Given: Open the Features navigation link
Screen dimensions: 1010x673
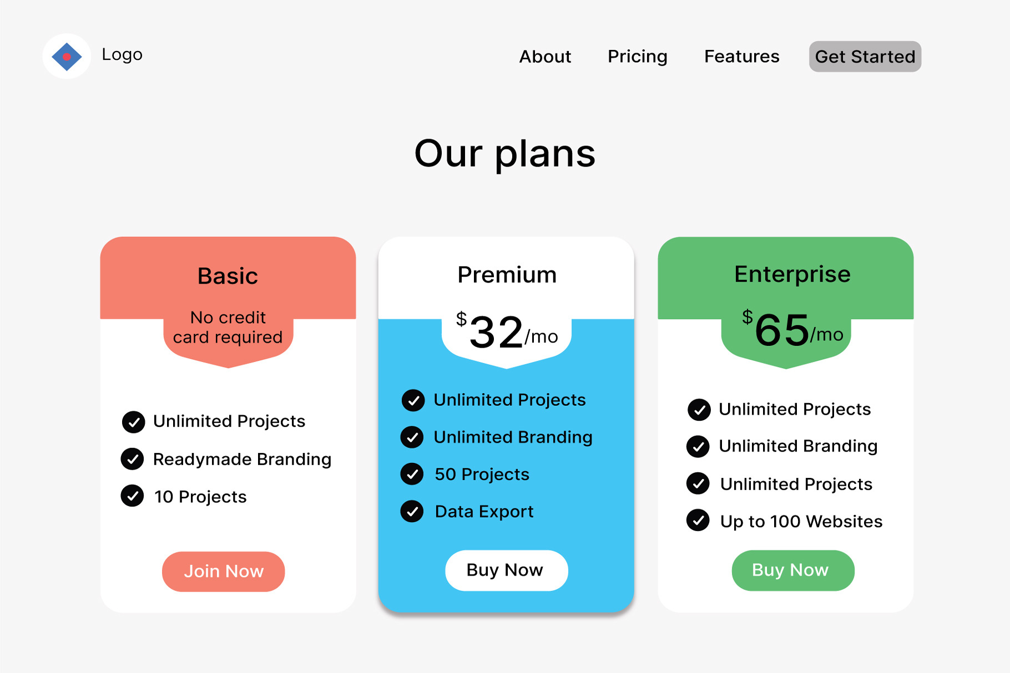Looking at the screenshot, I should click(741, 57).
